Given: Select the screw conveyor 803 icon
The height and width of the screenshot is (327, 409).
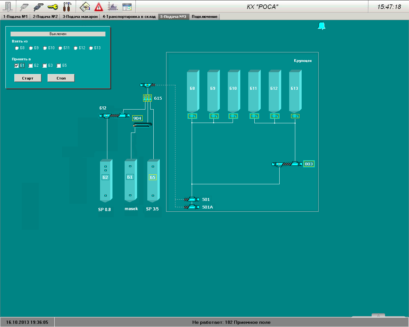Looking at the screenshot, I should tap(287, 164).
